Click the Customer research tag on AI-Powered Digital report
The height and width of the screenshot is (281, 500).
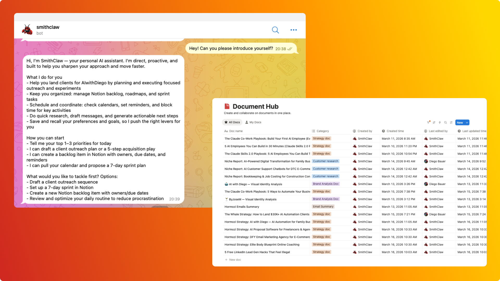(325, 161)
